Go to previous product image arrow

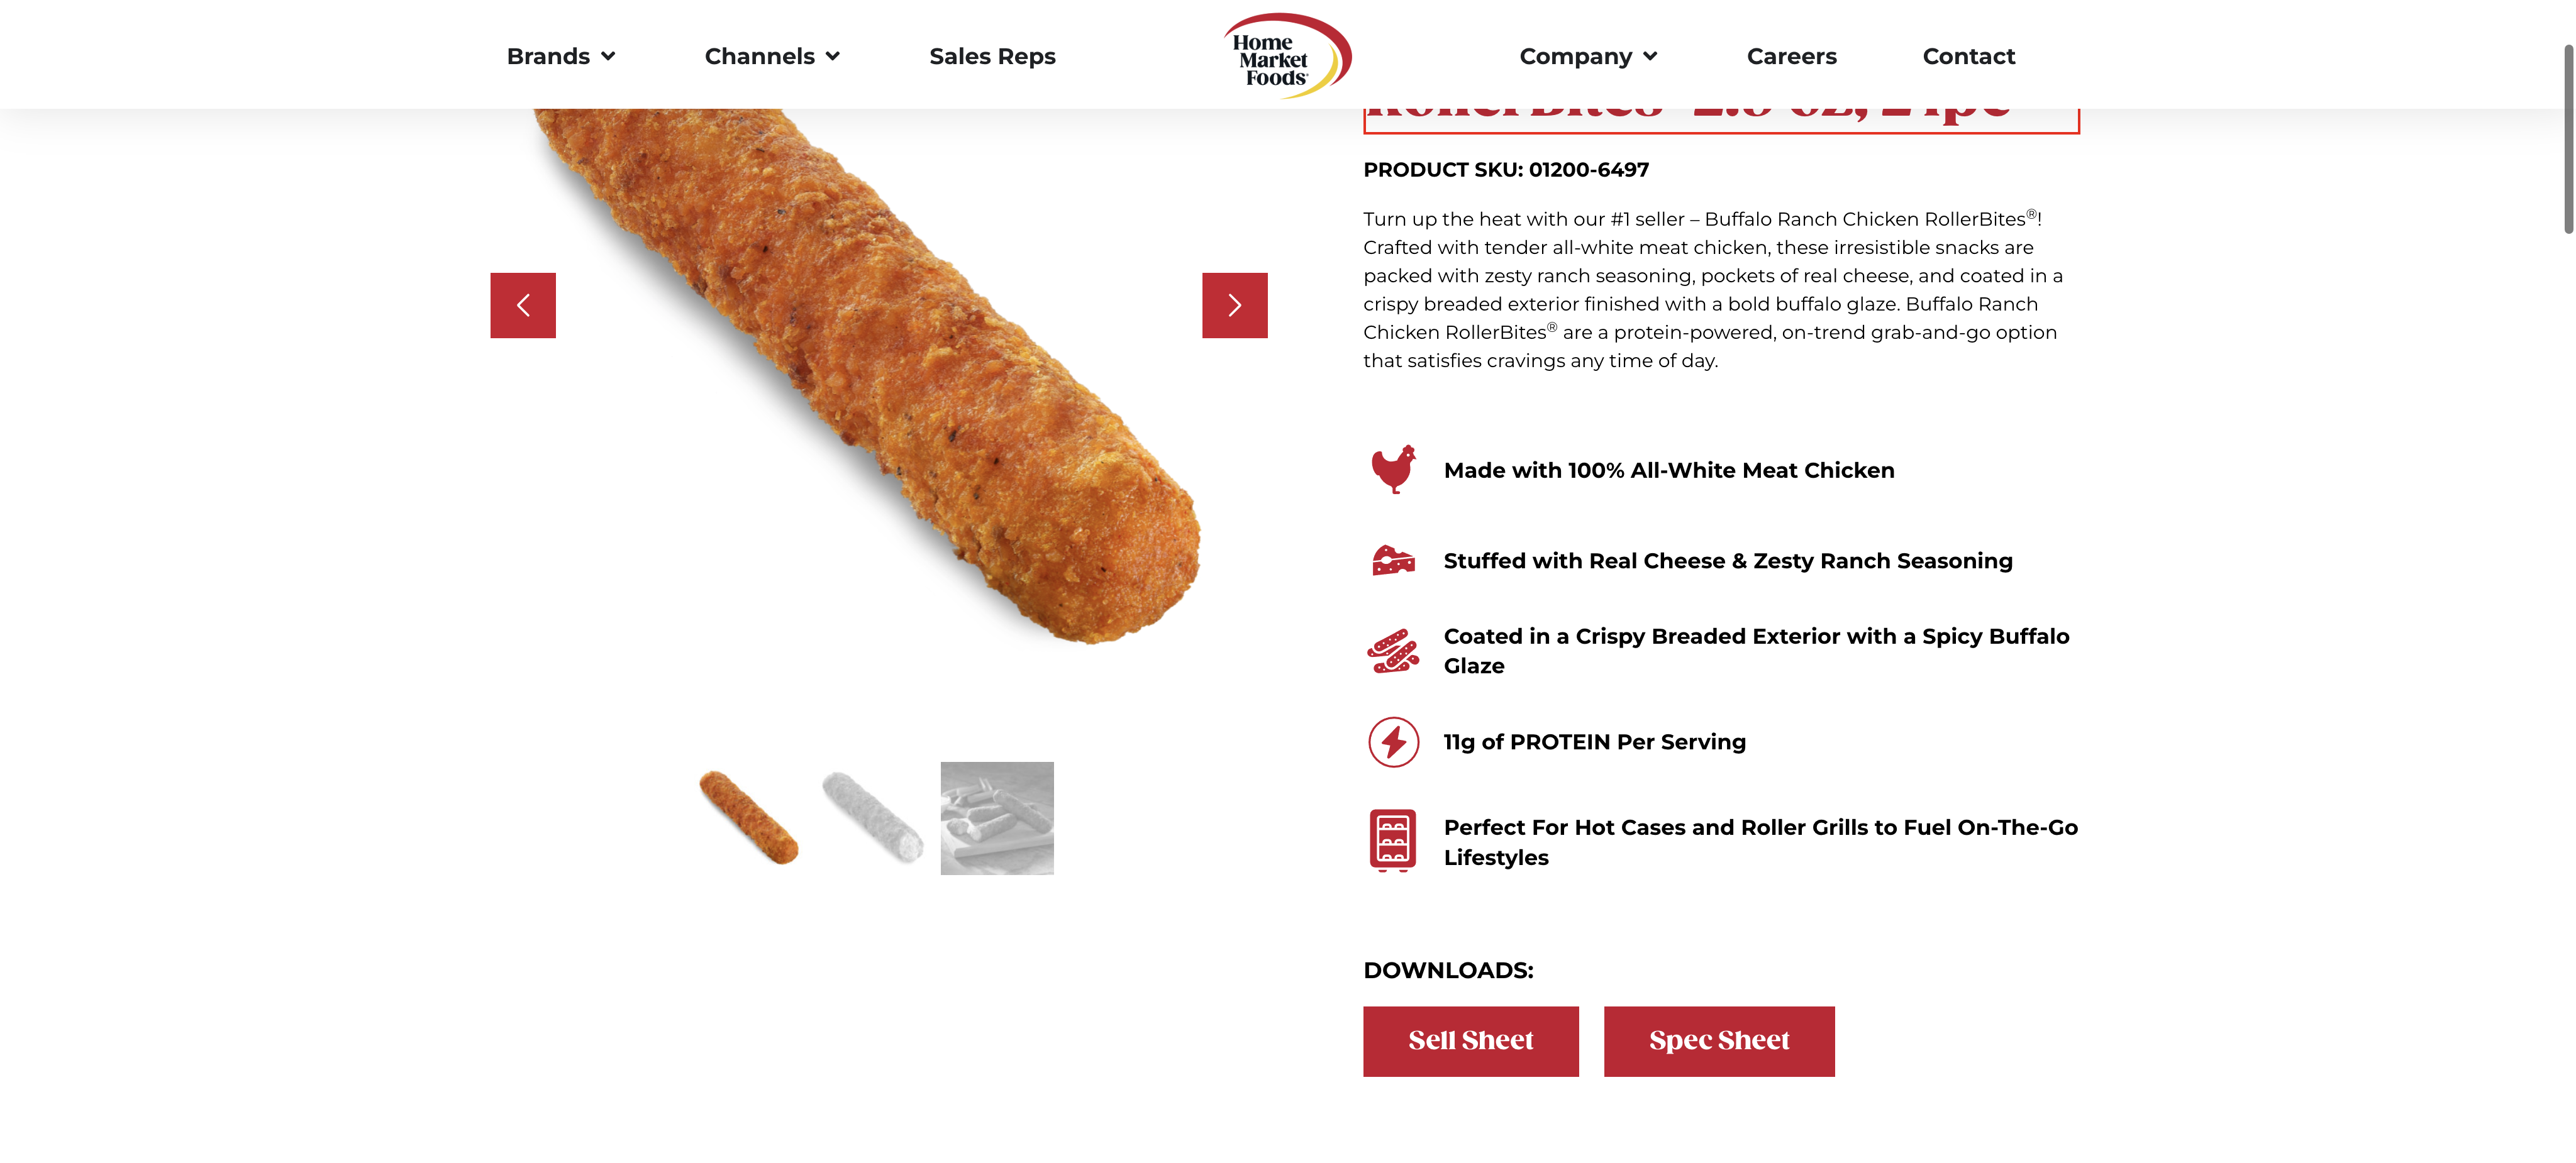click(x=523, y=305)
